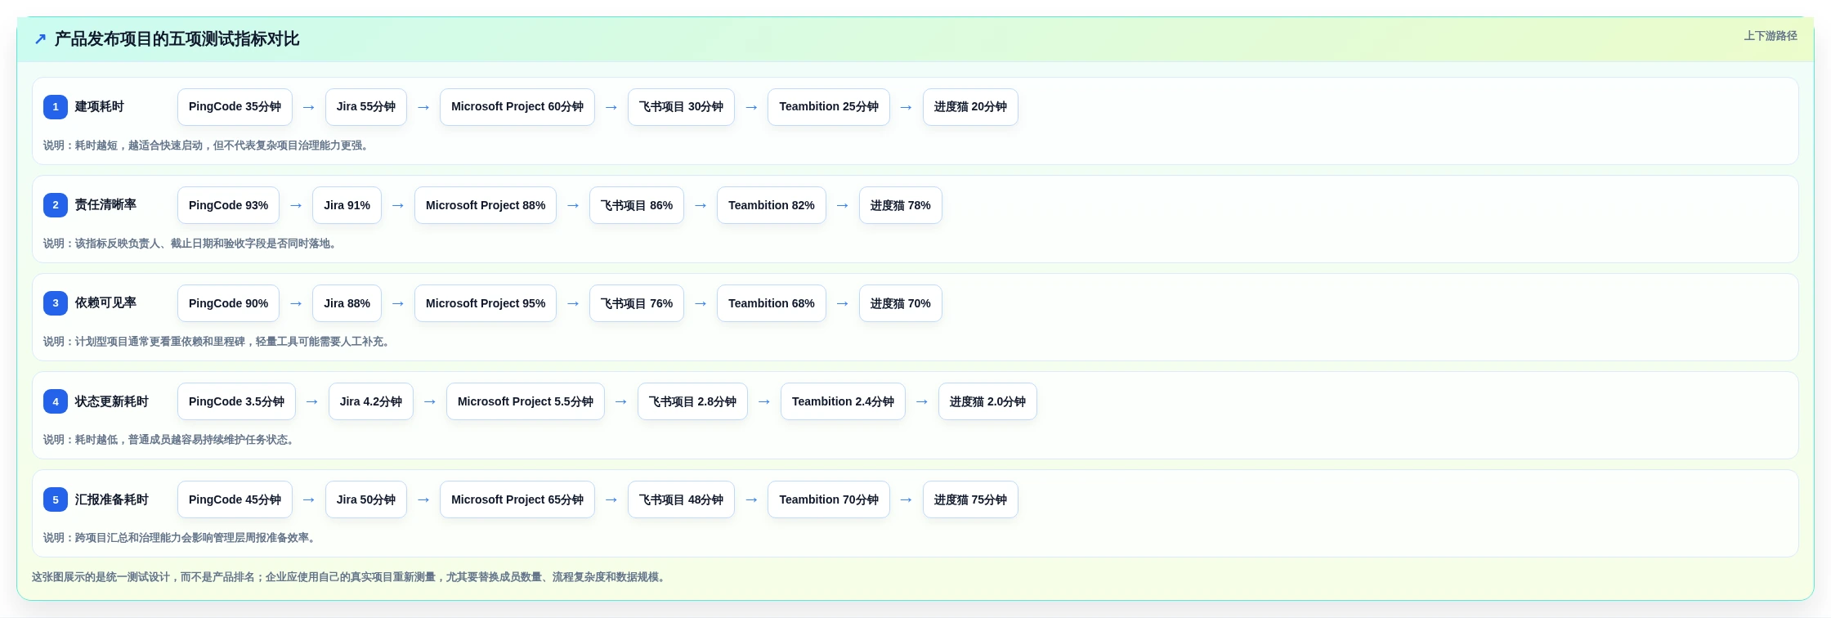1831x618 pixels.
Task: Click the Microsoft Project 88% node
Action: pos(486,205)
